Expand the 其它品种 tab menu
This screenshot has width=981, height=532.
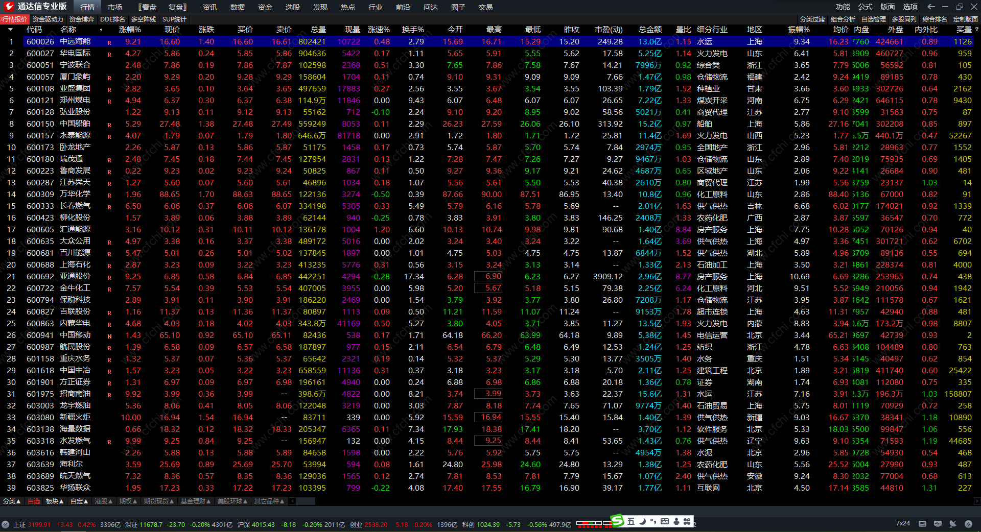pyautogui.click(x=269, y=501)
